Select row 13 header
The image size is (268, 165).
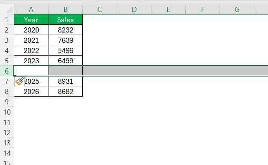(x=7, y=143)
